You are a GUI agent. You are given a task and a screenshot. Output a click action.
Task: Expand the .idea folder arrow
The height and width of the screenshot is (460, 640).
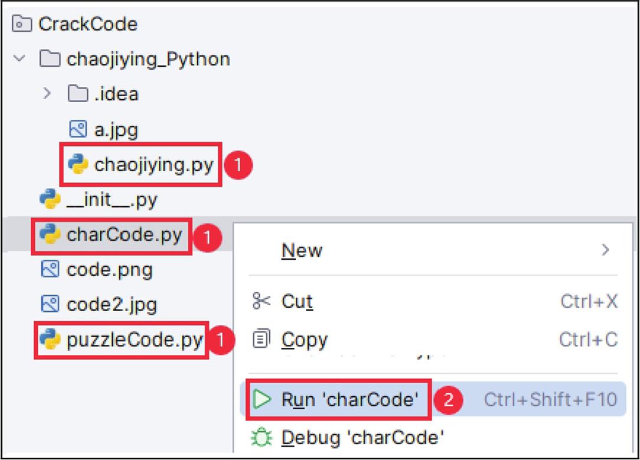[x=48, y=93]
